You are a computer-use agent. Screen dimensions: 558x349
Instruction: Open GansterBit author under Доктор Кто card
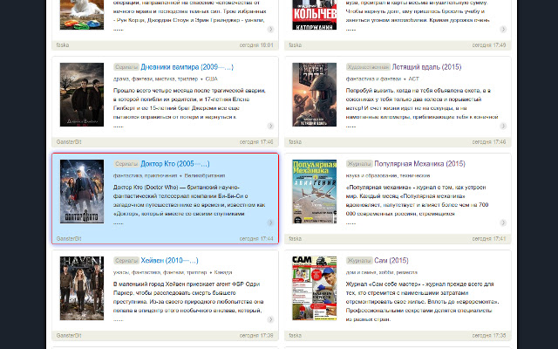[x=69, y=238]
